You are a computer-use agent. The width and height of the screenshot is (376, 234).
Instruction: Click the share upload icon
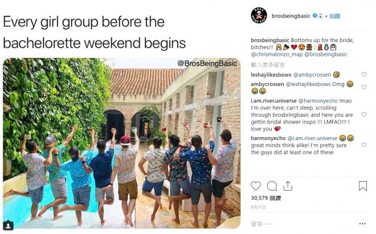coord(288,186)
